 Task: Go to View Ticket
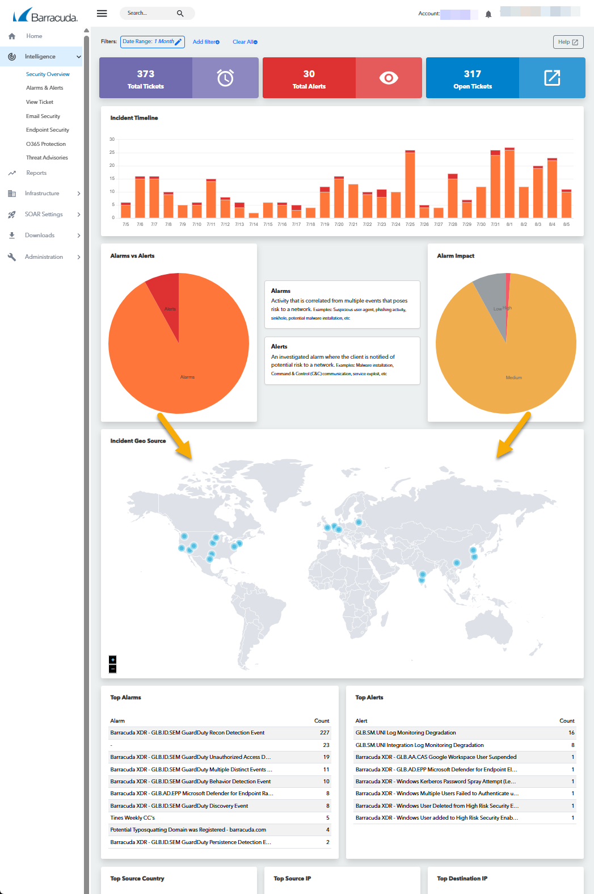[40, 102]
